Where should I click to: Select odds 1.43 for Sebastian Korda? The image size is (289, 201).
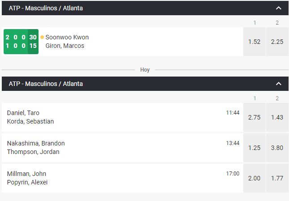coord(277,117)
